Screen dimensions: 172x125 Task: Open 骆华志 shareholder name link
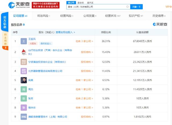[x=32, y=108]
